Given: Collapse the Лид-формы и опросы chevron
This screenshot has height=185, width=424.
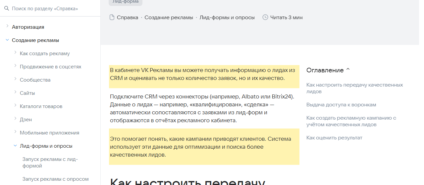Looking at the screenshot, I should (15, 145).
